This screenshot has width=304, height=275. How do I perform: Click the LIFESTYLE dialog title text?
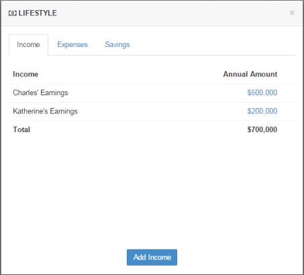tap(38, 13)
